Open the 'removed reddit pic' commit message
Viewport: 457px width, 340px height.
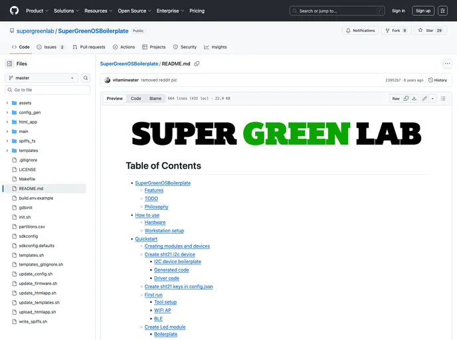coord(159,80)
